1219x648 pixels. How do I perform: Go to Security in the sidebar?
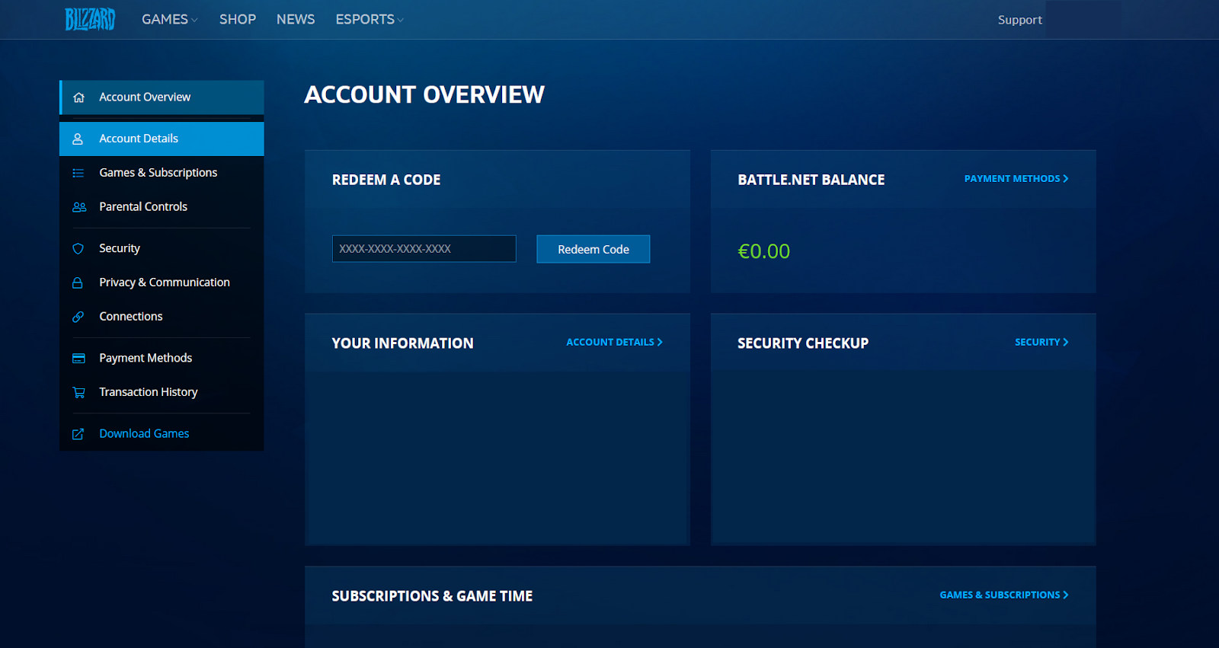pyautogui.click(x=162, y=248)
